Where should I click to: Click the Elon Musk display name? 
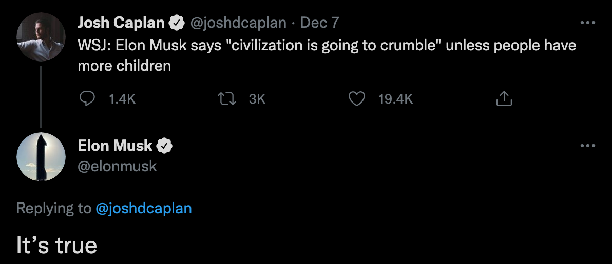coord(115,146)
